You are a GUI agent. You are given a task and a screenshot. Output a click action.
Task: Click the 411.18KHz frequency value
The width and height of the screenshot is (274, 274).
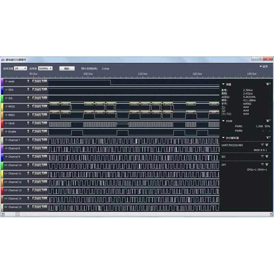(x=249, y=100)
